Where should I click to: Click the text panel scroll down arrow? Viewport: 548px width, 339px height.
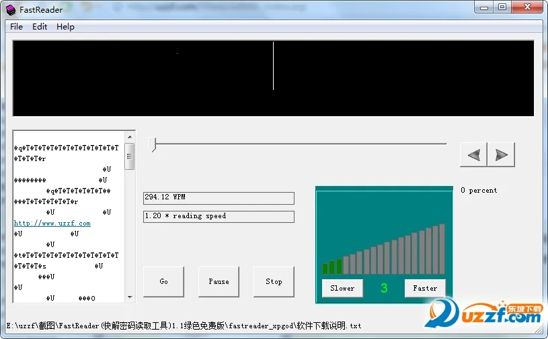(130, 296)
